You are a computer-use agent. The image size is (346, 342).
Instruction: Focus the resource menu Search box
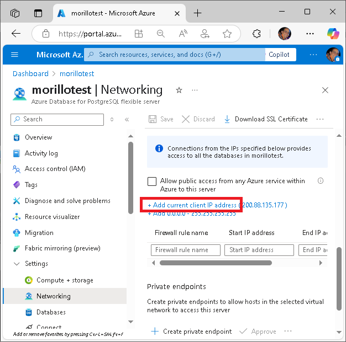57,119
